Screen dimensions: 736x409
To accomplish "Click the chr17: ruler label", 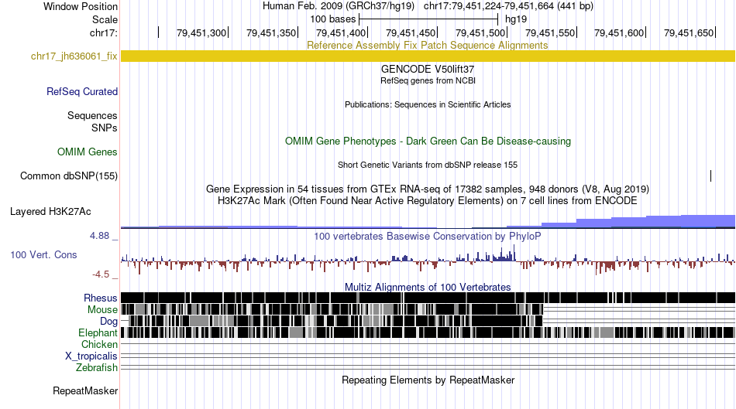I will tap(103, 32).
